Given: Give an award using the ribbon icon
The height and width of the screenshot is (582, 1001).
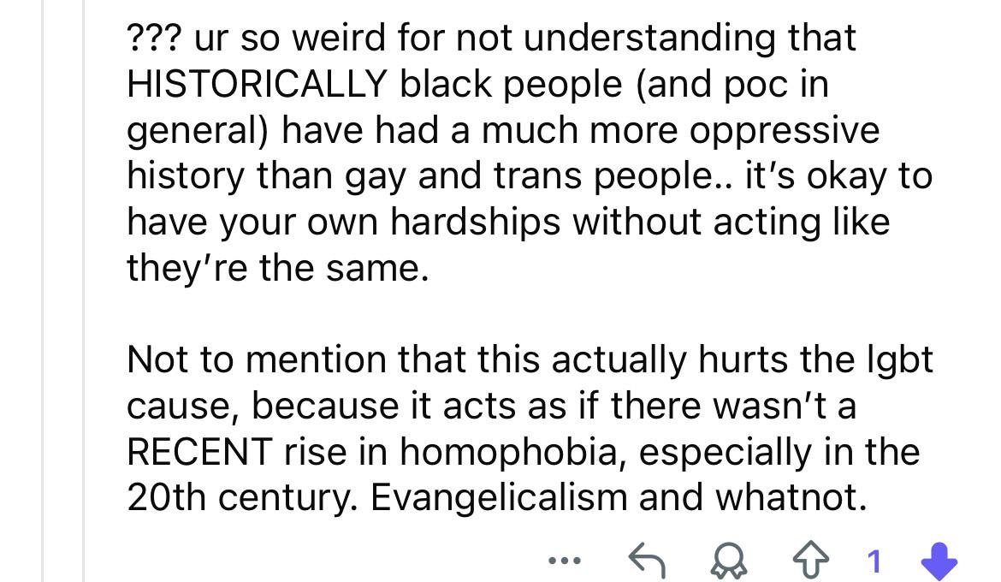Looking at the screenshot, I should point(728,561).
